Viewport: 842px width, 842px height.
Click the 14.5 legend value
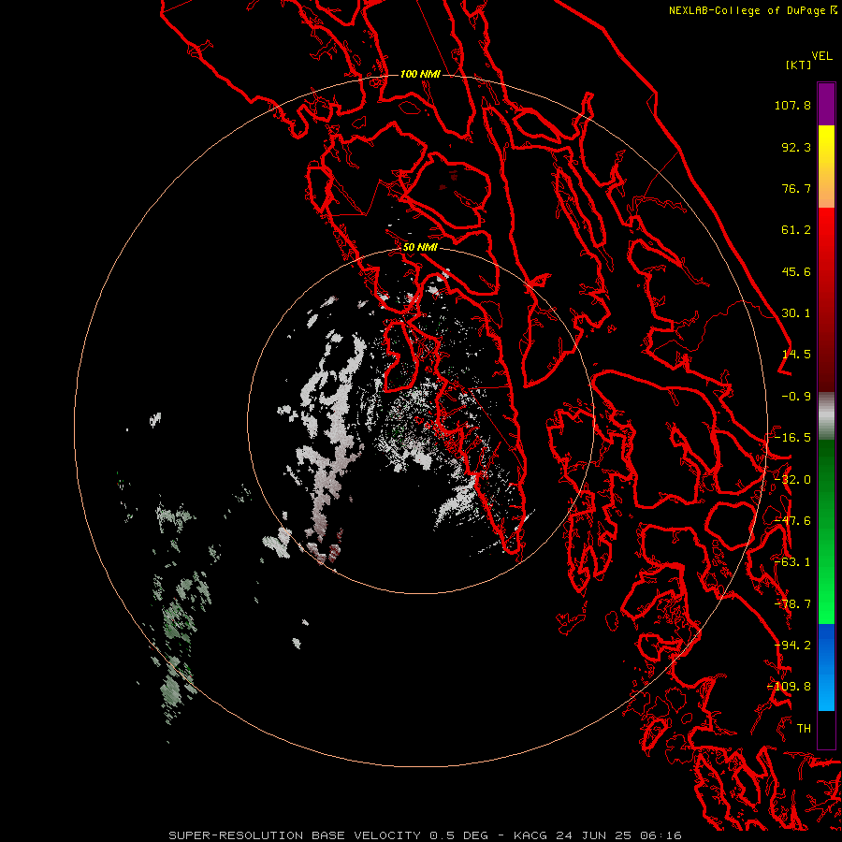coord(796,355)
